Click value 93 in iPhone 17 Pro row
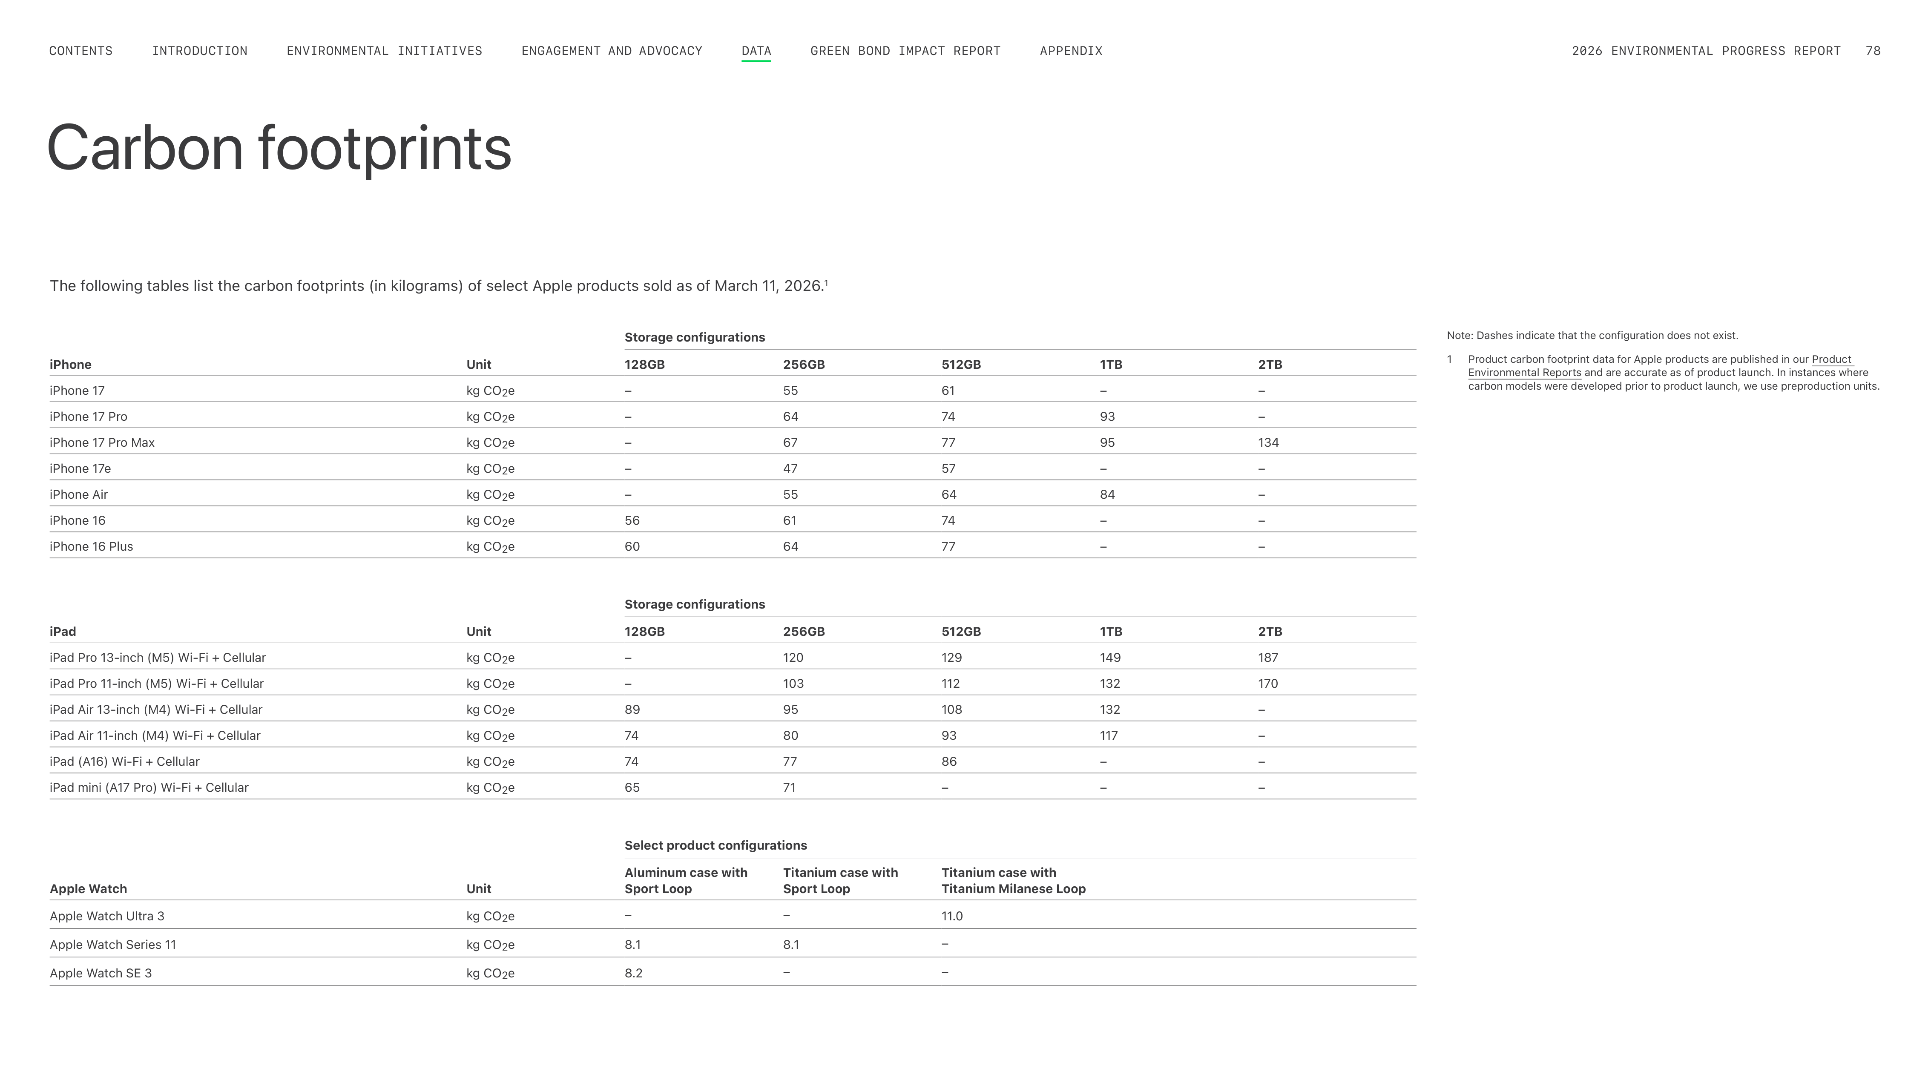 click(1107, 417)
